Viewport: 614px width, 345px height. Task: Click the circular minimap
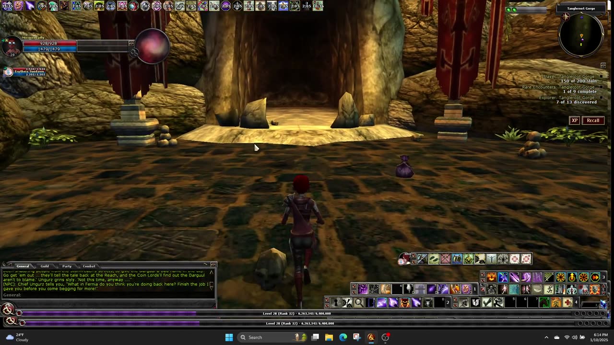[581, 36]
